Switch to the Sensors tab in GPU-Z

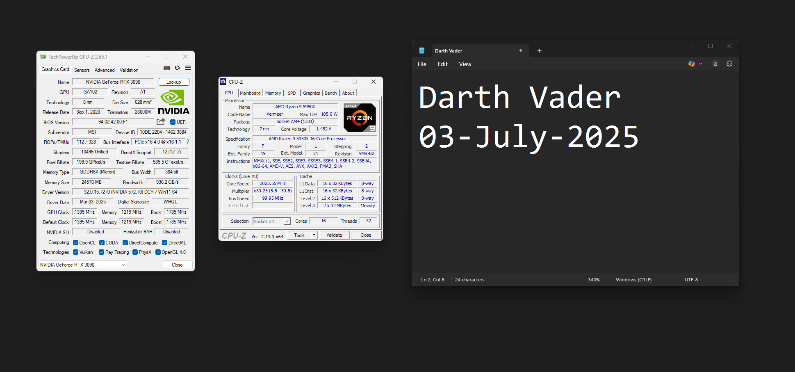coord(82,70)
